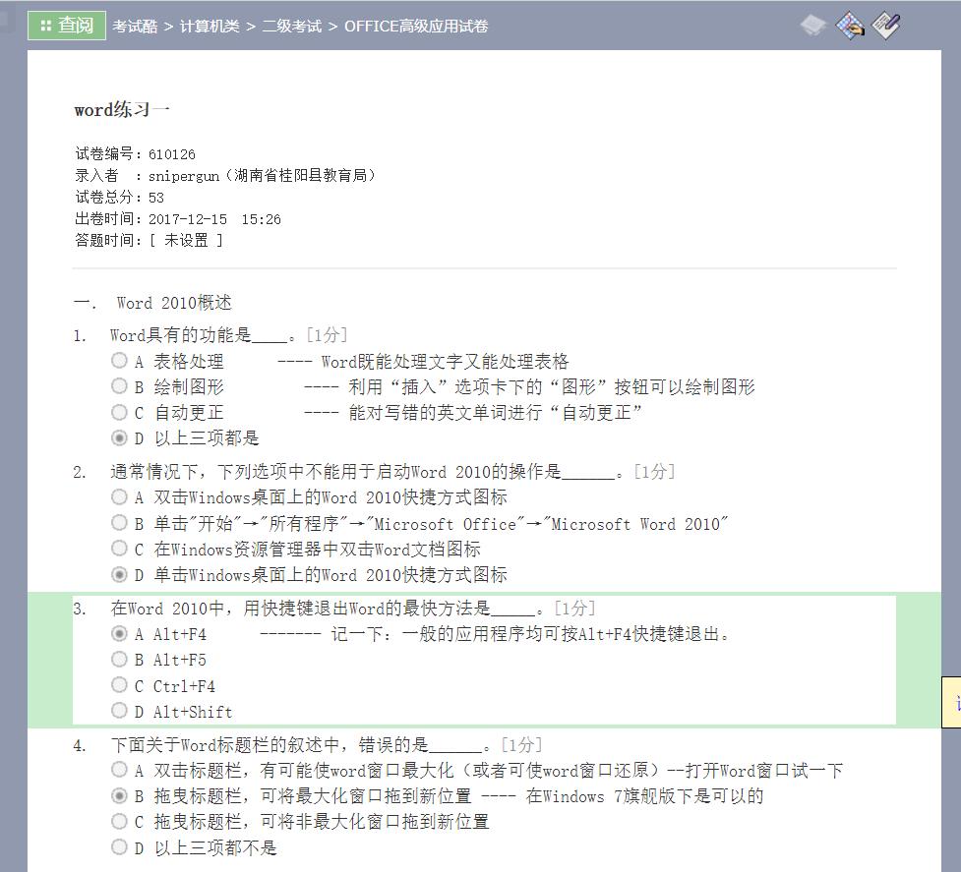Select option A 表格处理 in question 1

tap(119, 361)
